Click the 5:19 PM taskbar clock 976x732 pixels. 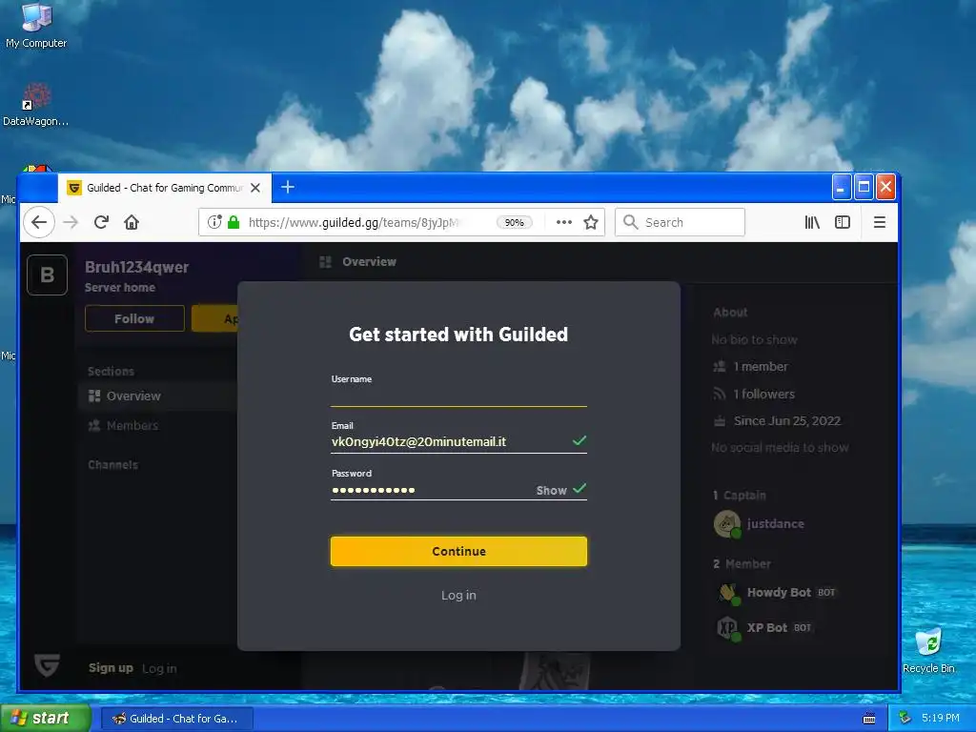point(941,718)
